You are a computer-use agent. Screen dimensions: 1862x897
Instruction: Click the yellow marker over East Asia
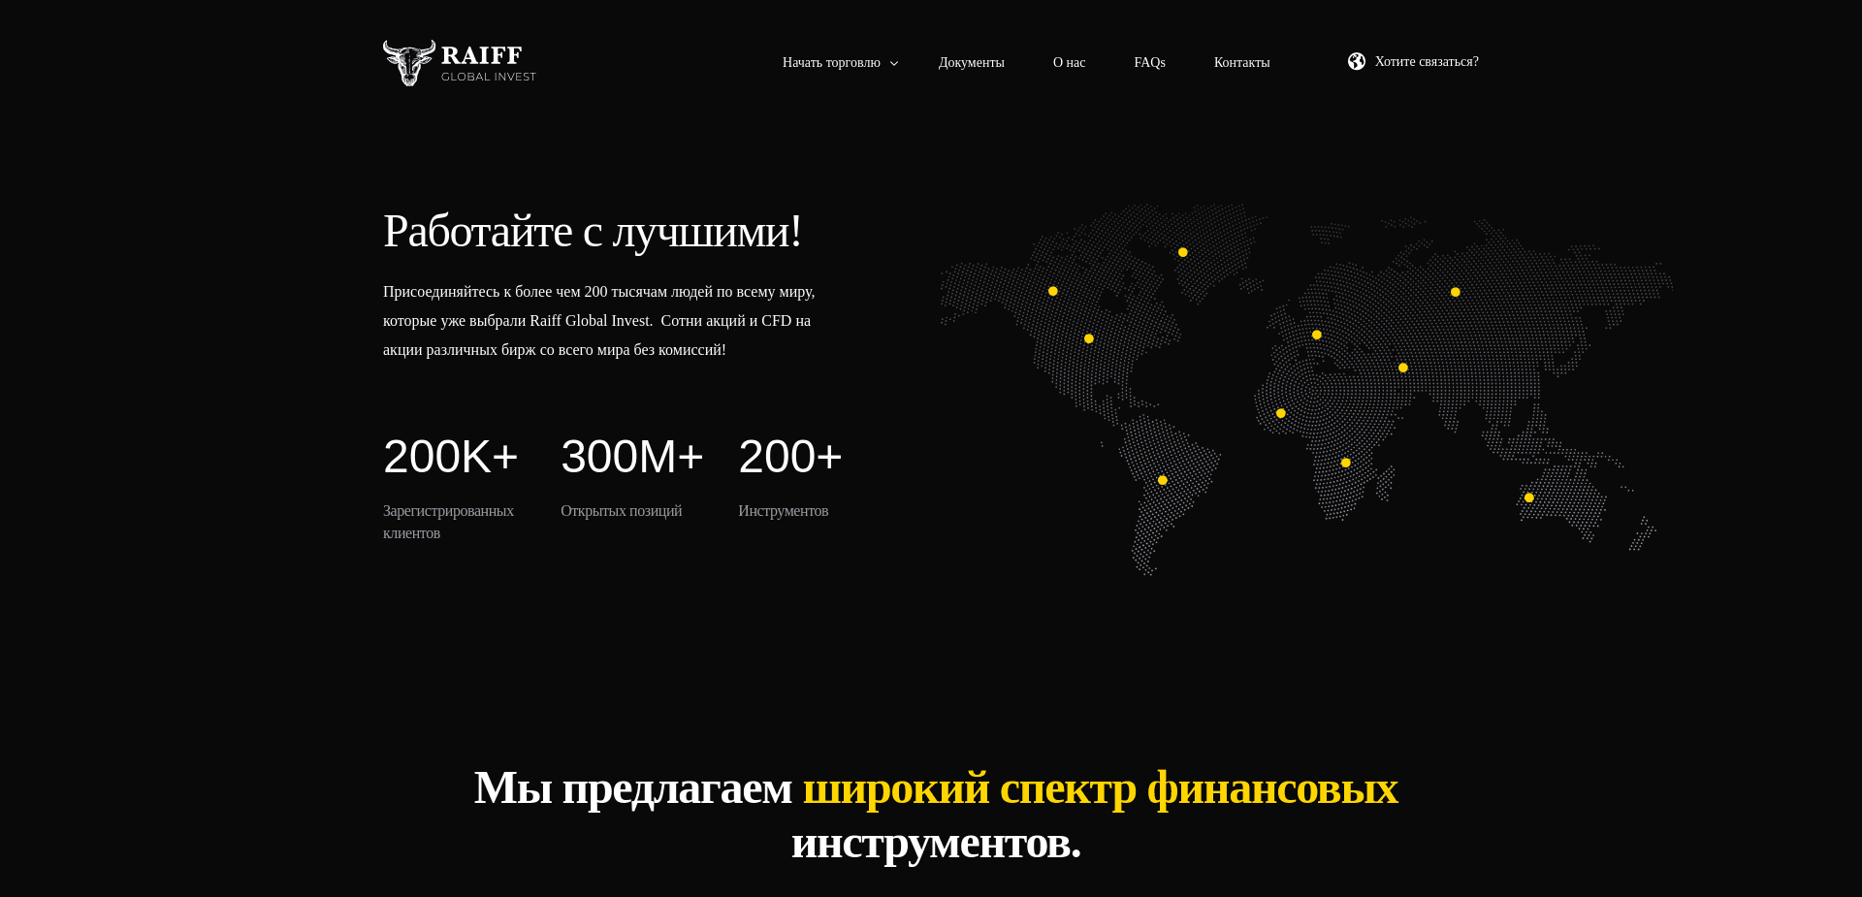1454,291
